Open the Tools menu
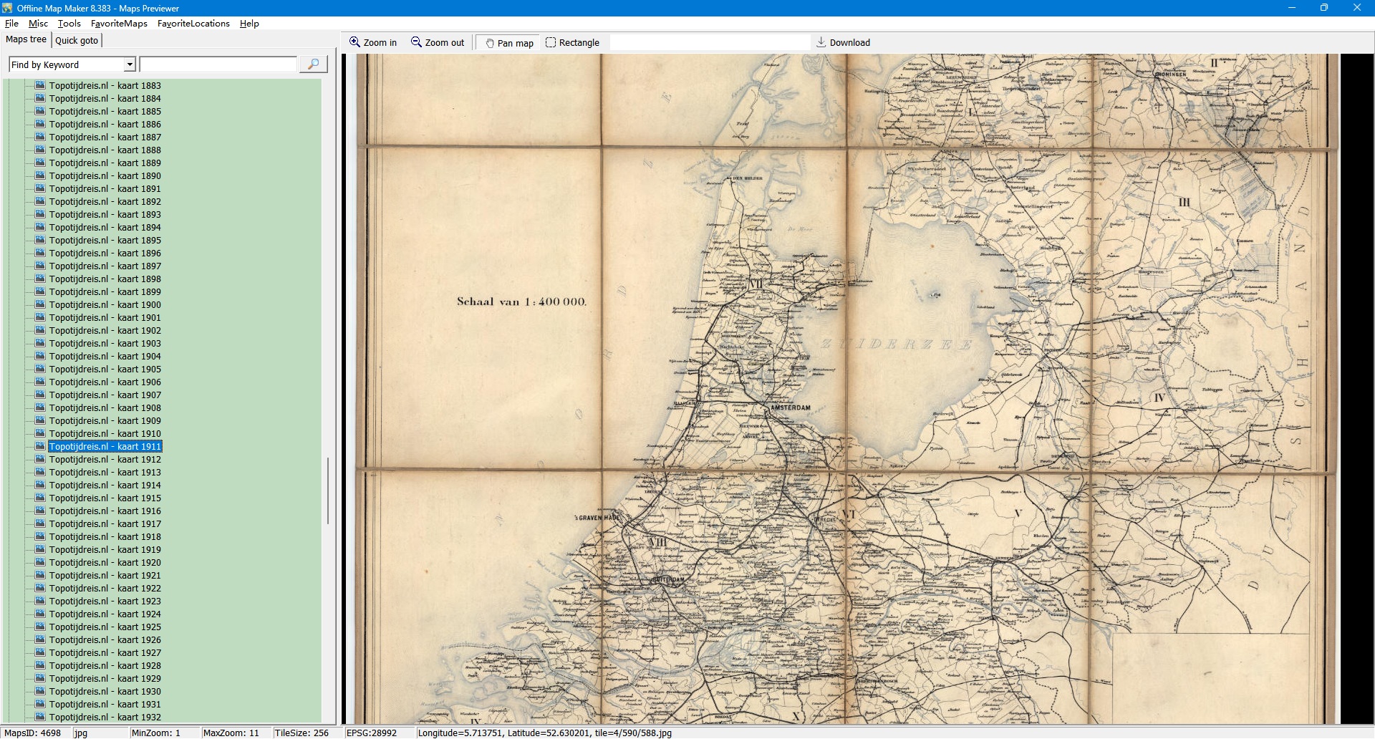Image resolution: width=1375 pixels, height=739 pixels. [69, 24]
